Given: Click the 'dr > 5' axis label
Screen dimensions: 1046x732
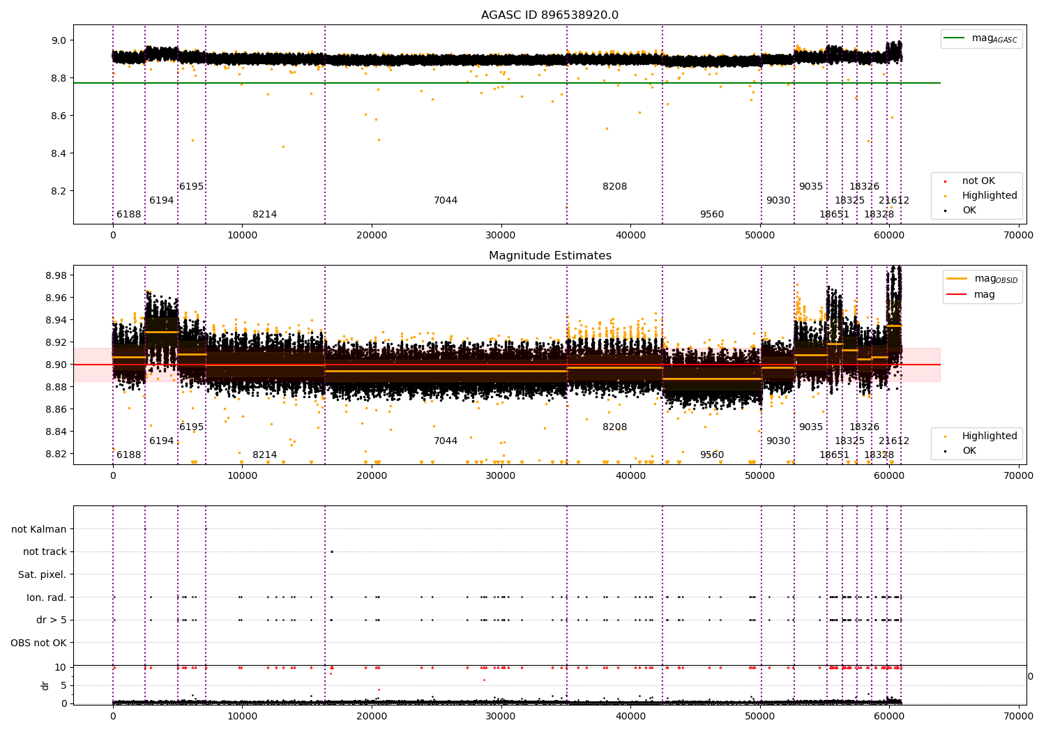Looking at the screenshot, I should (52, 620).
